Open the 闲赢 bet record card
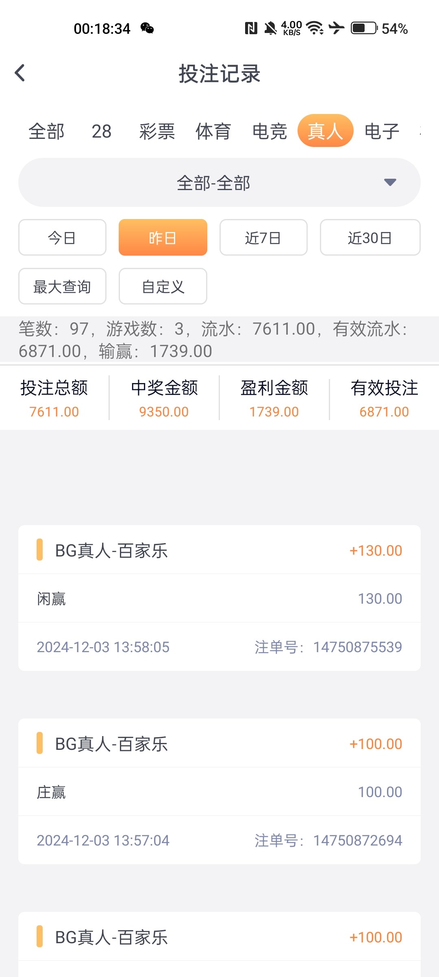The width and height of the screenshot is (439, 977). 219,598
